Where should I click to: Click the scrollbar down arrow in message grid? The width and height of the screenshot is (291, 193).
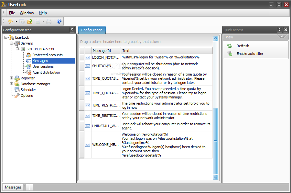click(x=215, y=177)
